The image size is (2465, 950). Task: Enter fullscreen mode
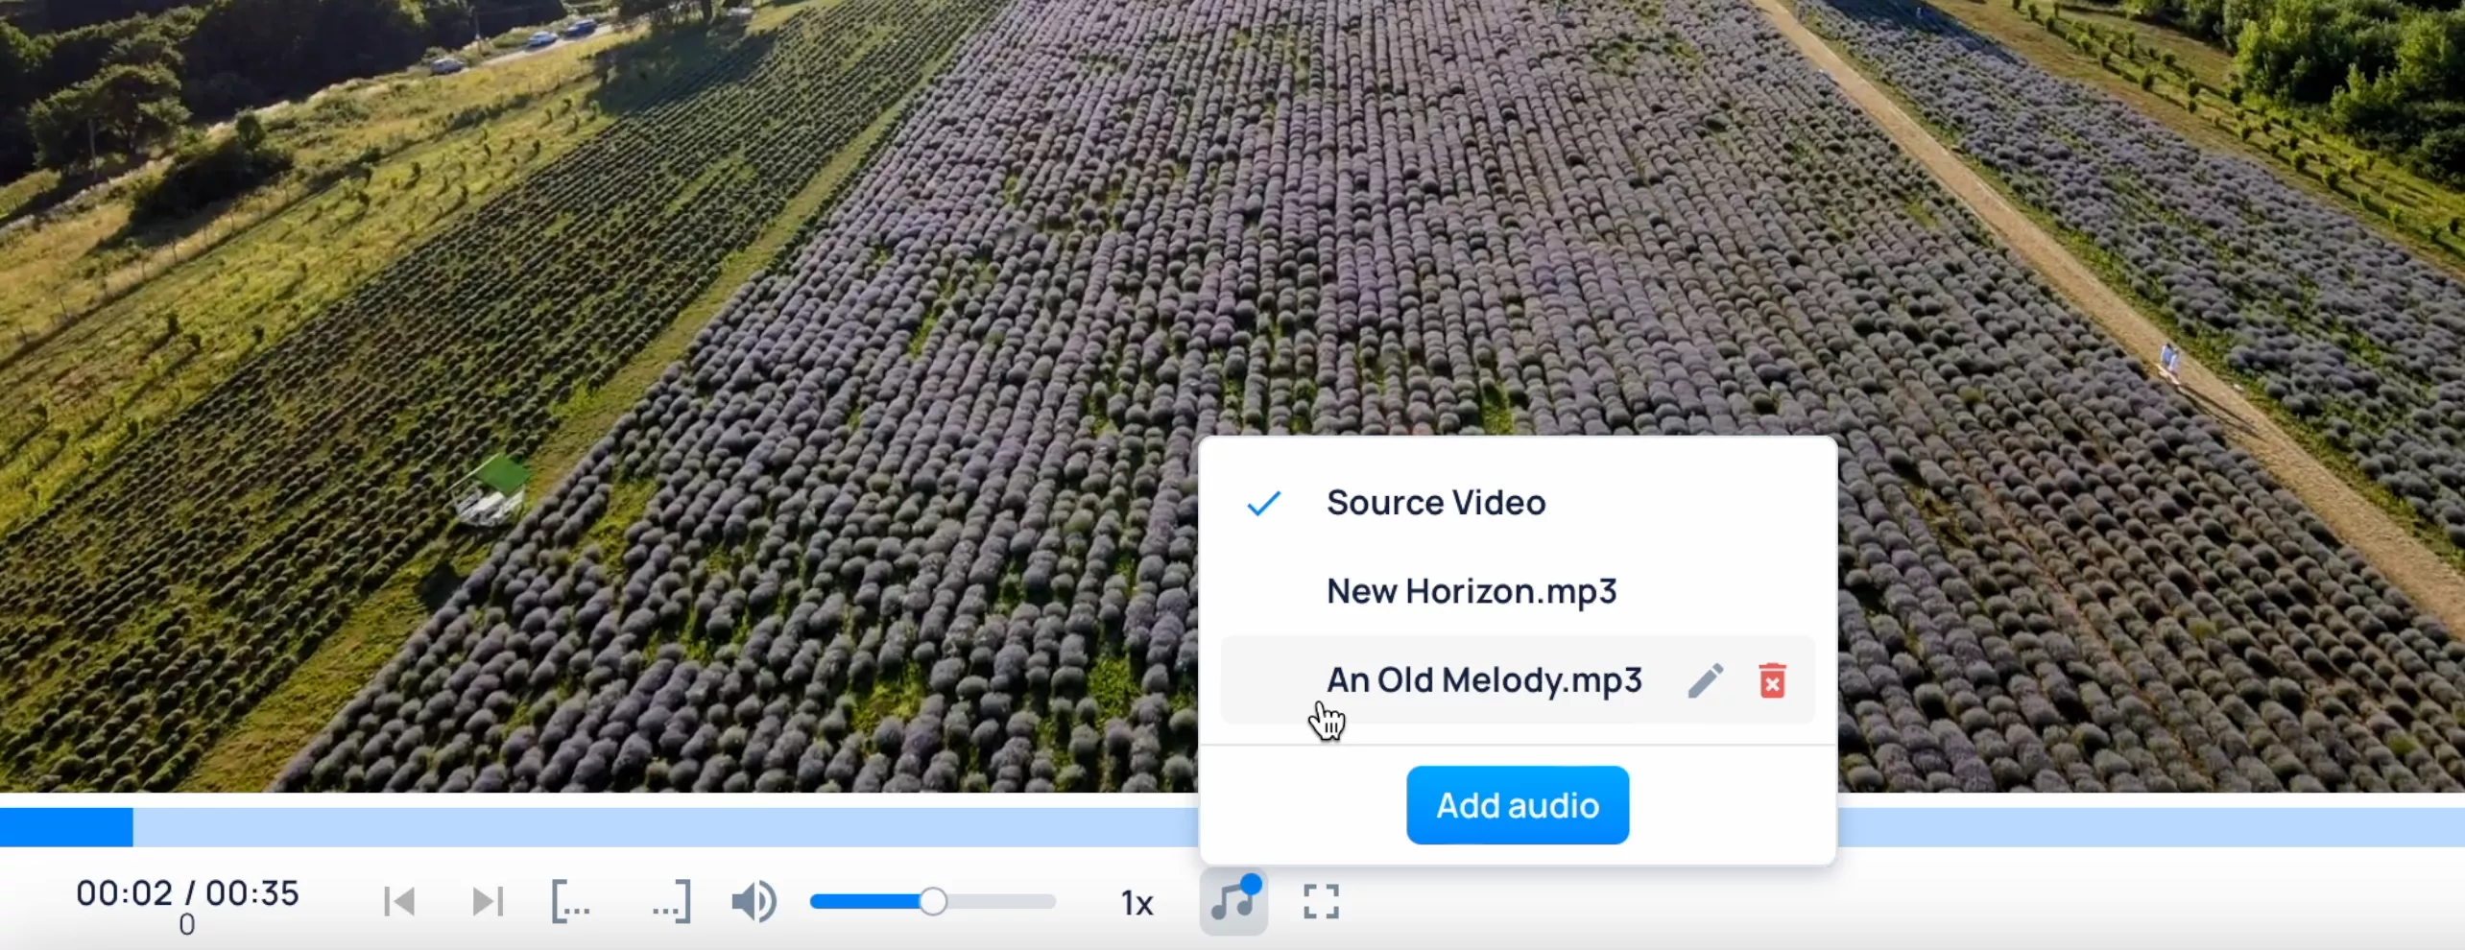[1321, 900]
